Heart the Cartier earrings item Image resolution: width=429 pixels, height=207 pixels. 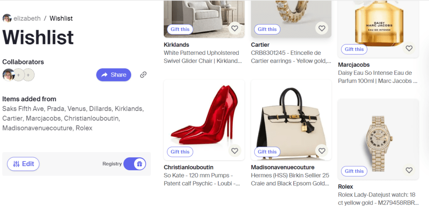[x=322, y=29]
